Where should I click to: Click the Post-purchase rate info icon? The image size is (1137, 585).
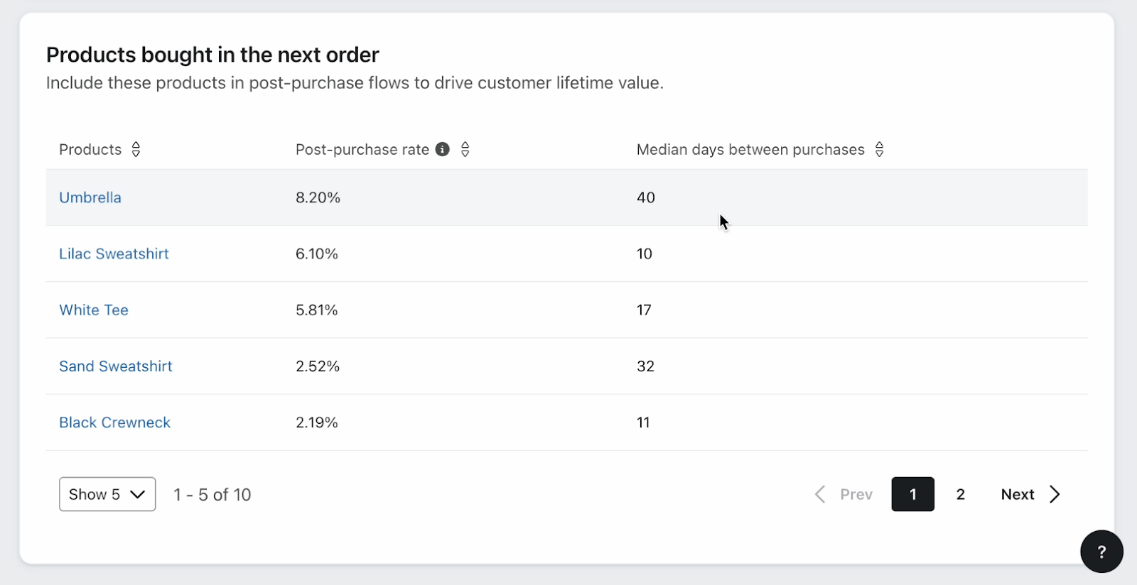(443, 149)
